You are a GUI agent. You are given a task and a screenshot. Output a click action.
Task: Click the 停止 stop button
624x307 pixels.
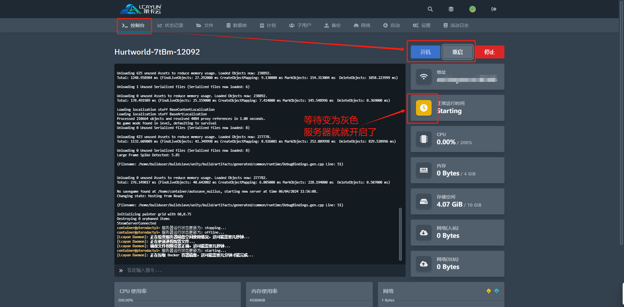(x=489, y=52)
